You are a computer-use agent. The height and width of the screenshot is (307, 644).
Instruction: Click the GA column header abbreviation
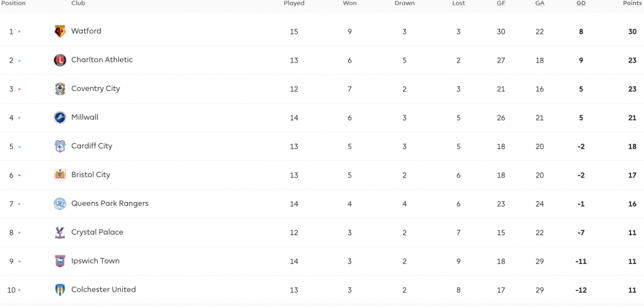(x=539, y=3)
